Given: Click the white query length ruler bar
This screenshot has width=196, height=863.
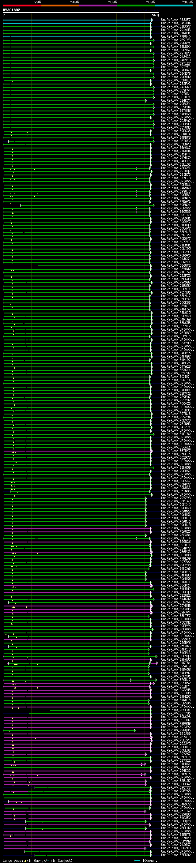Looking at the screenshot, I should pos(81,12).
